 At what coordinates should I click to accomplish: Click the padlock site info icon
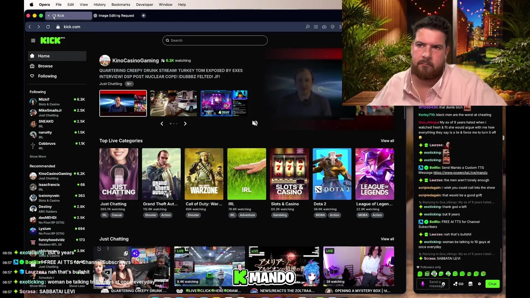58,27
